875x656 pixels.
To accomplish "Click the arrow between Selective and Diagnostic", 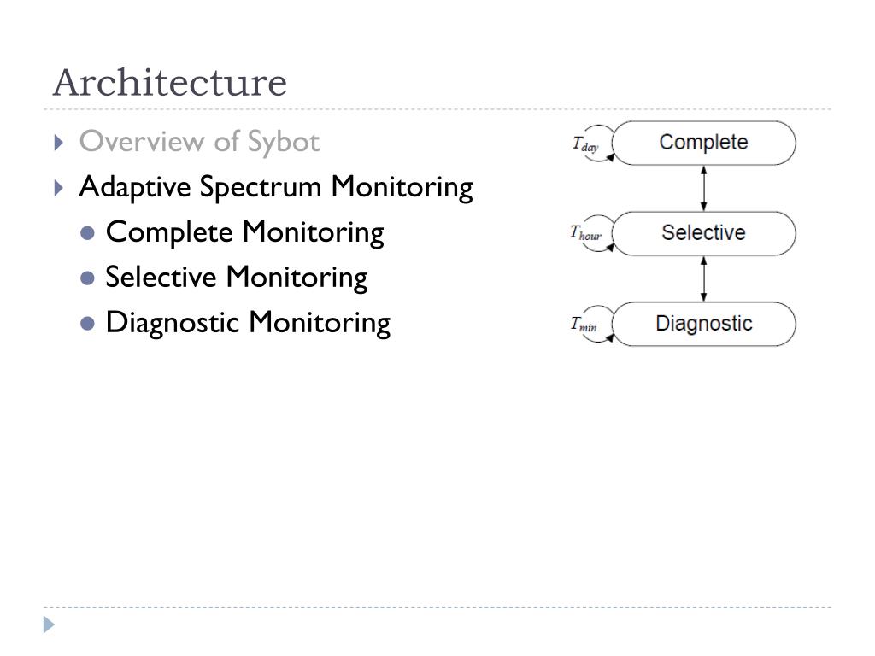I will pos(704,279).
